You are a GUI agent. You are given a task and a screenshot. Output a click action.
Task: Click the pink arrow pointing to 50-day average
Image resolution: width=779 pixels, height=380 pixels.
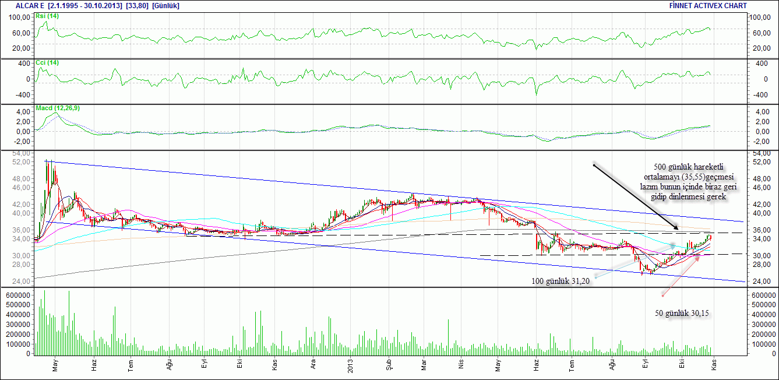pos(681,276)
